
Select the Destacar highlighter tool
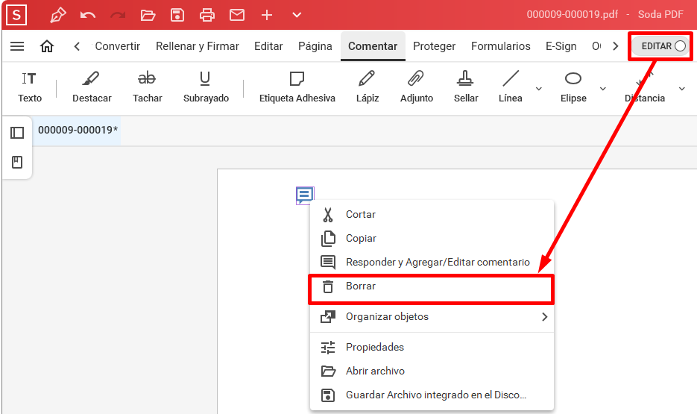92,87
